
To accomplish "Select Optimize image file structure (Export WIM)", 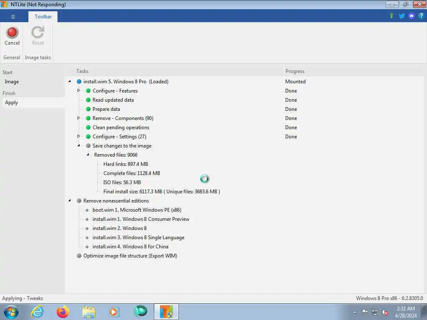I will pyautogui.click(x=130, y=256).
